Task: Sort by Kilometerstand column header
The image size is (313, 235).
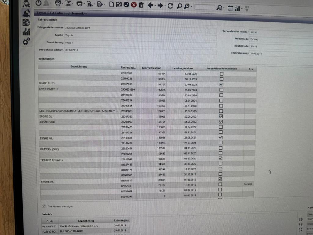Action: [x=152, y=68]
